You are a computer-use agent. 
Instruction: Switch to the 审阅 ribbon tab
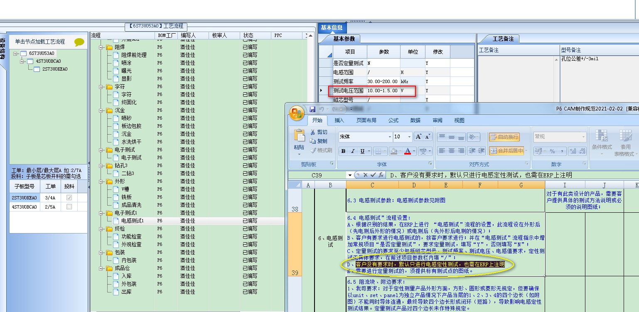coord(437,120)
